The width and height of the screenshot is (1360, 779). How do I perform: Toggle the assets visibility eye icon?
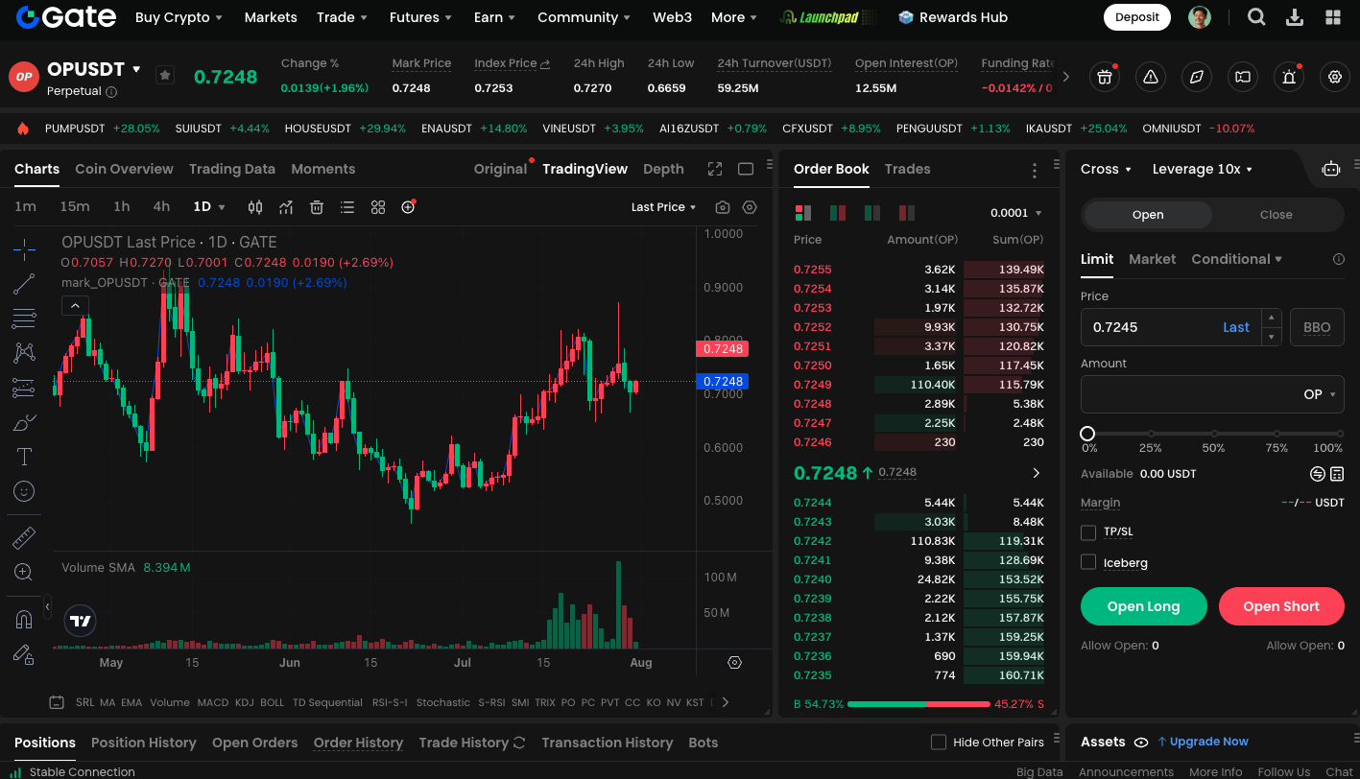(1141, 743)
